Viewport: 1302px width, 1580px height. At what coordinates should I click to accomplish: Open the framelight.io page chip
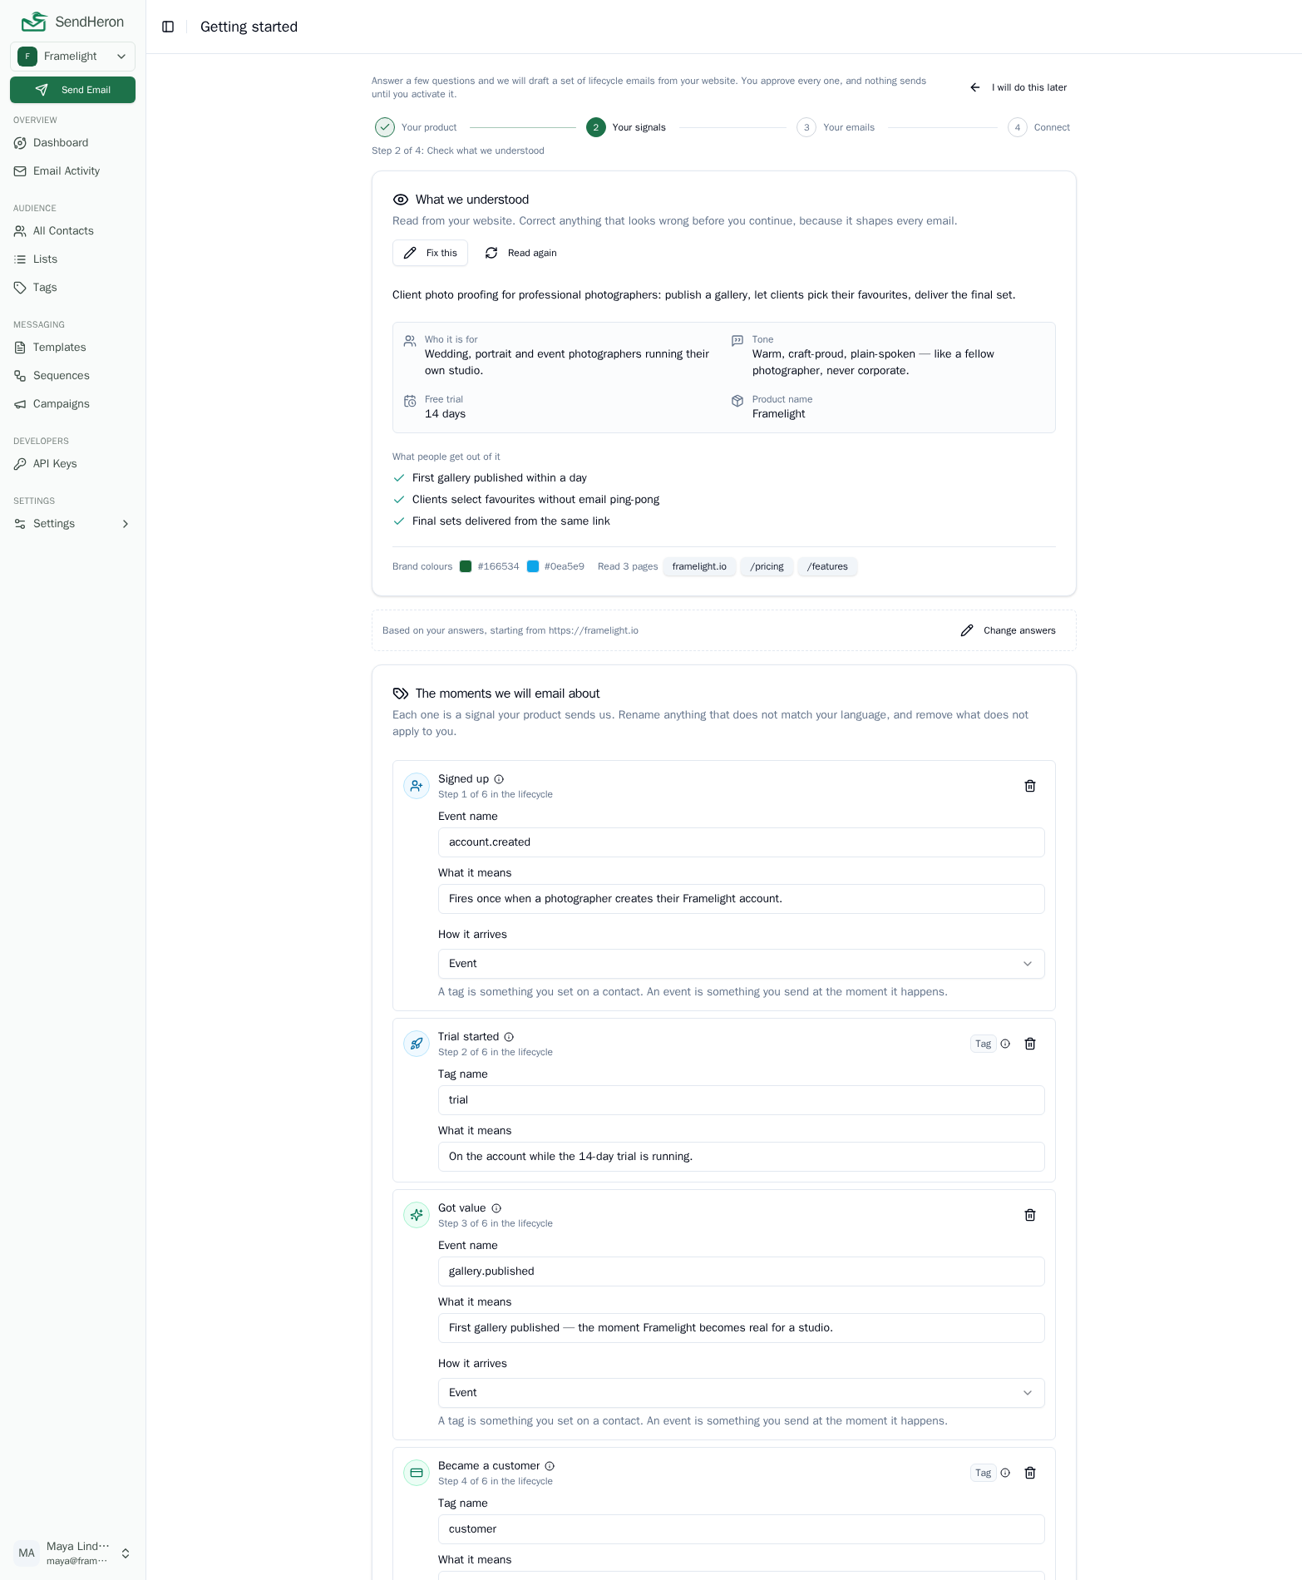point(699,567)
